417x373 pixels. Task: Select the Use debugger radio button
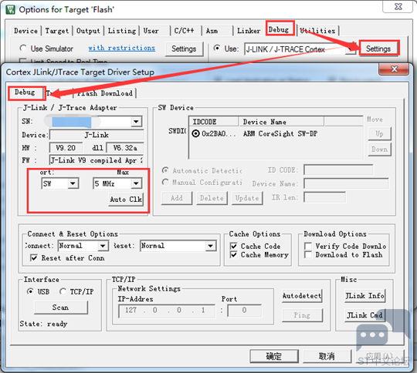[x=217, y=48]
